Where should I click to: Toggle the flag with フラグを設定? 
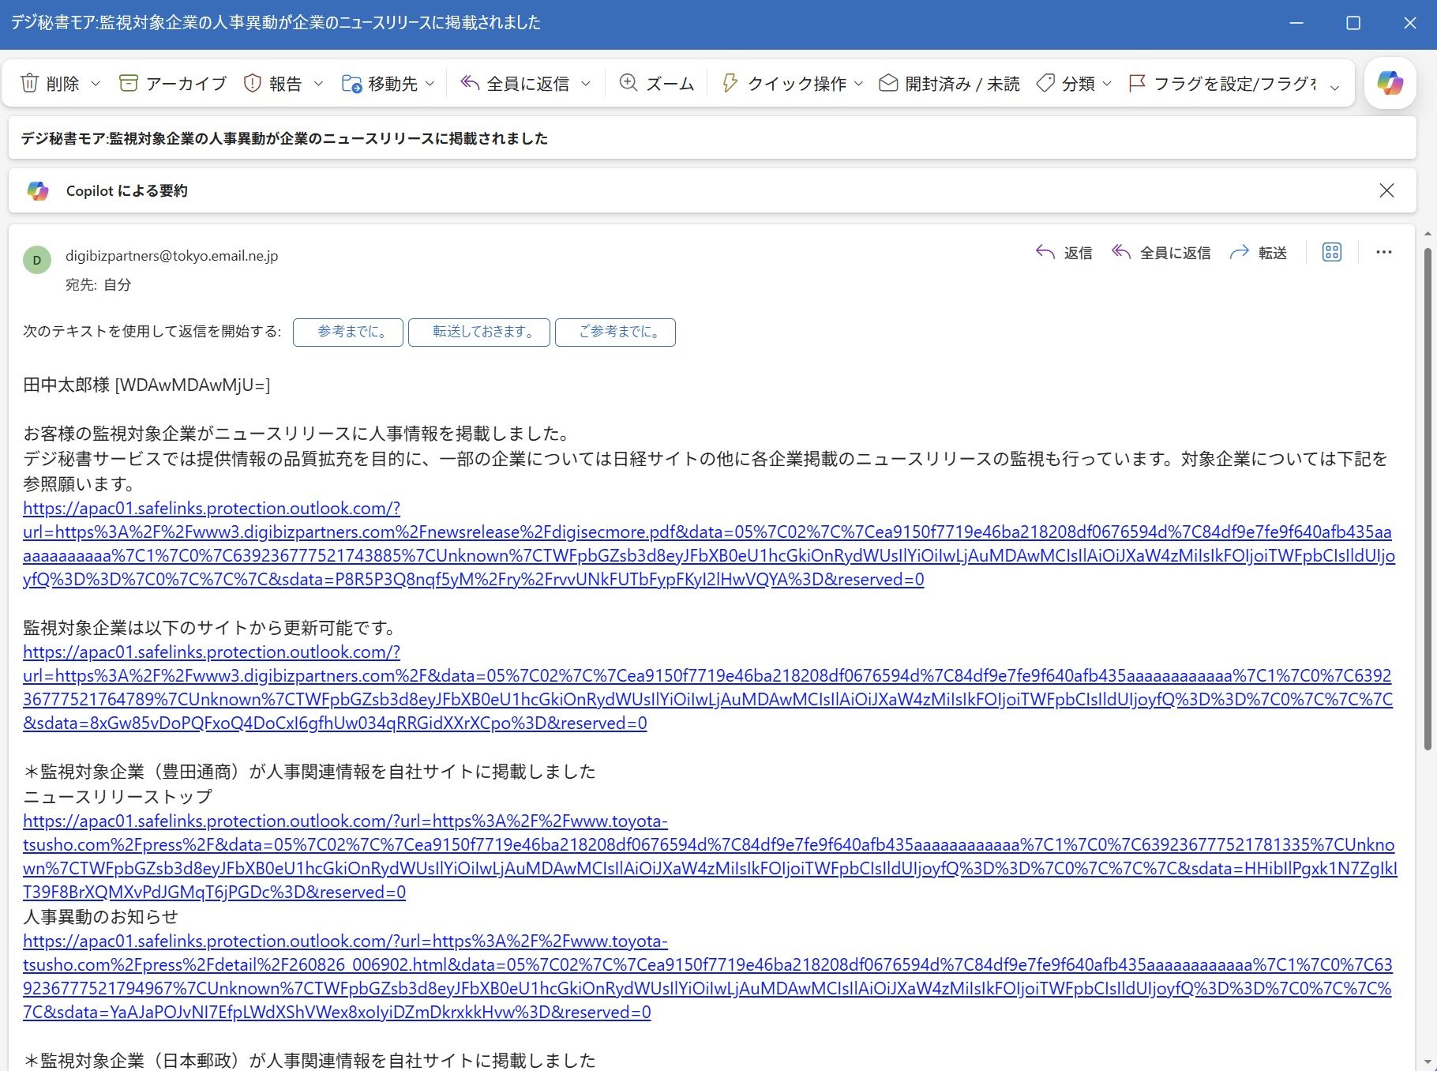click(1221, 83)
